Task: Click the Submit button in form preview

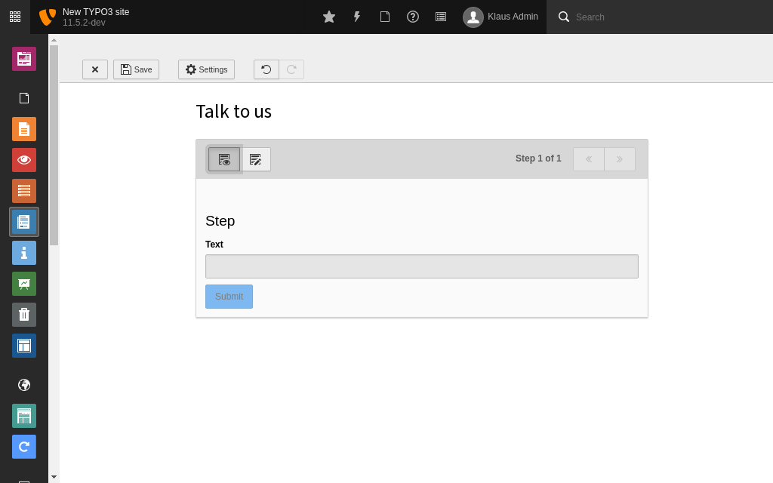Action: [229, 297]
